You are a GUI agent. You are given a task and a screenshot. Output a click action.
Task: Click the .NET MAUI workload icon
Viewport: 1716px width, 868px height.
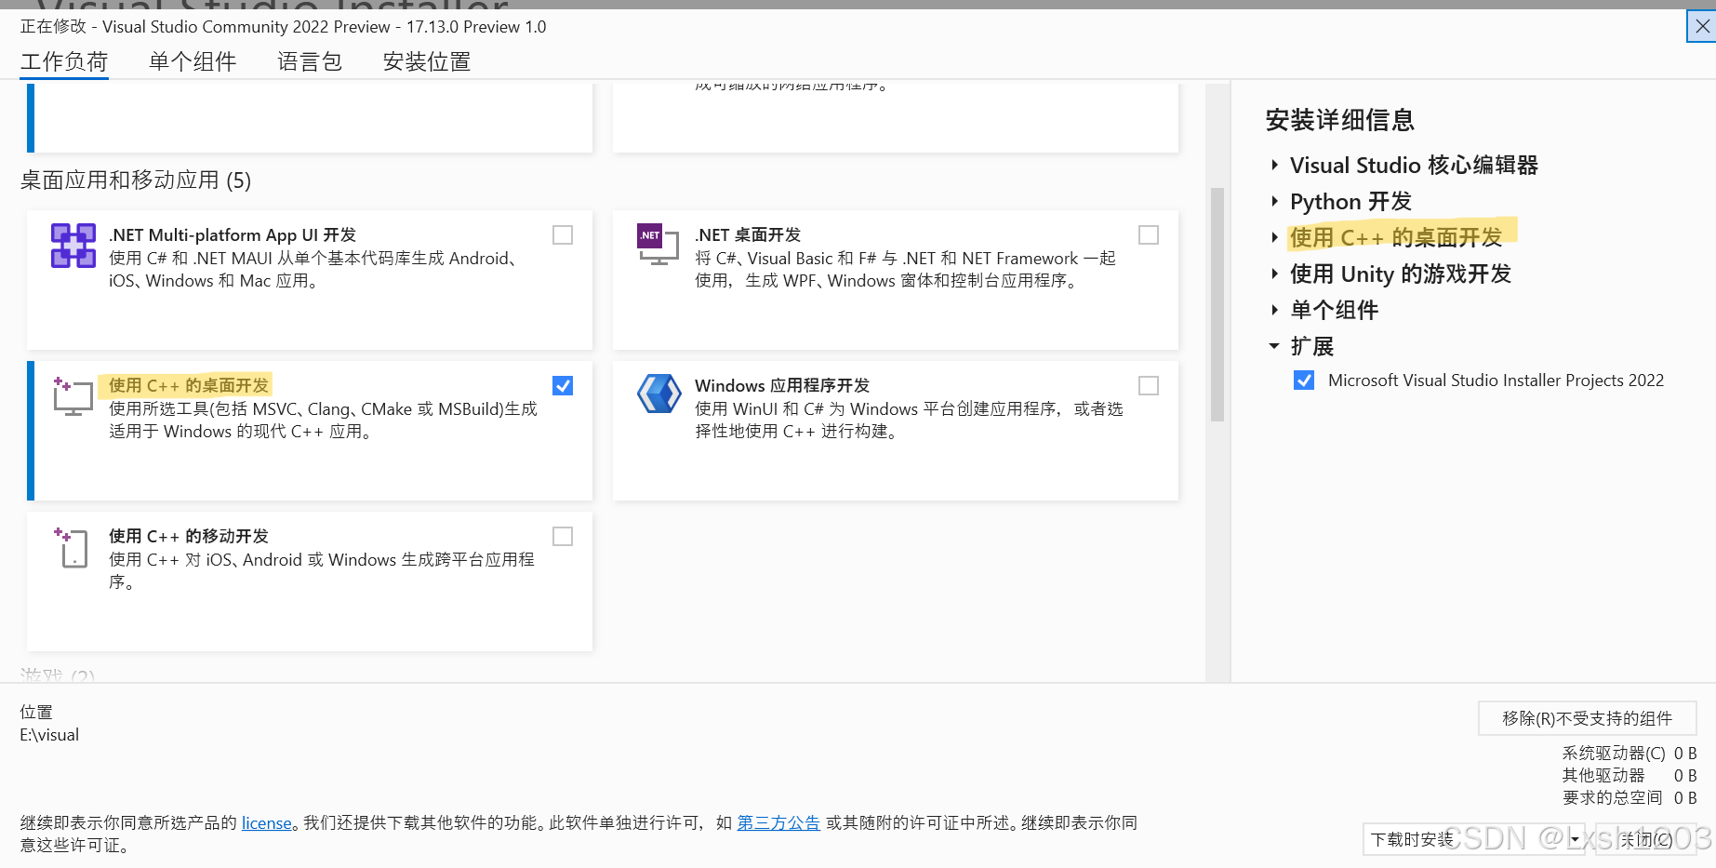click(73, 246)
